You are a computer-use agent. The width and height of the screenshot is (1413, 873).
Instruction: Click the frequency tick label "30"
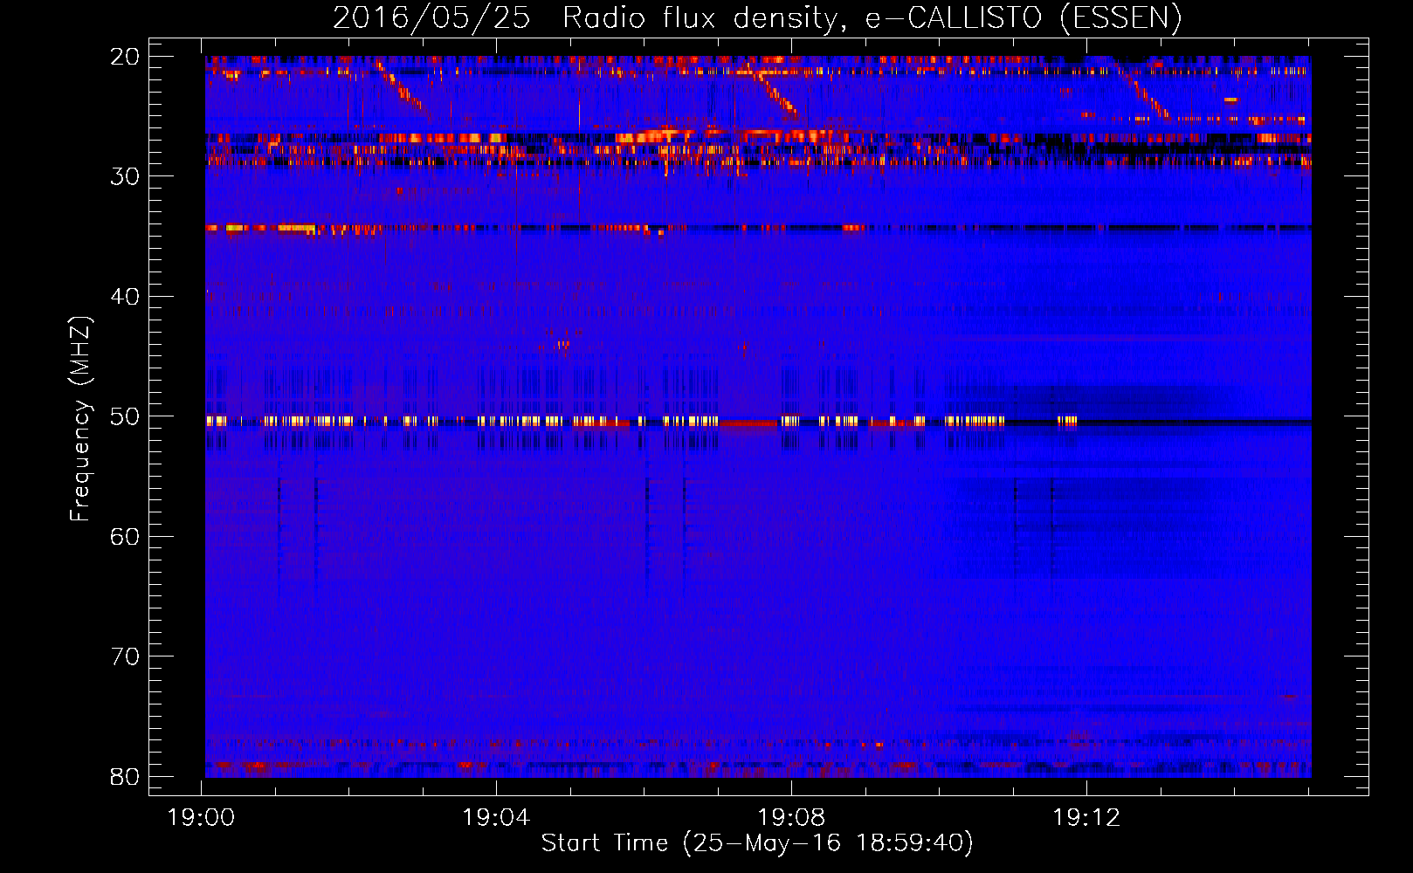point(125,176)
